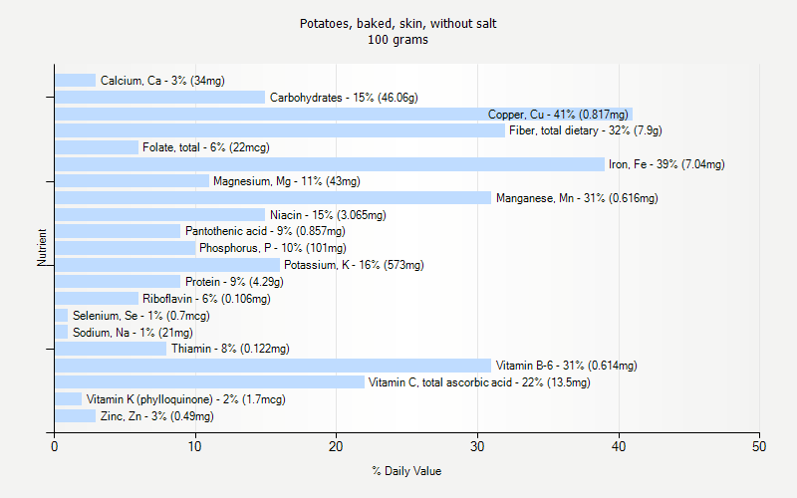Click the 'Nutrient' vertical axis title
797x498 pixels.
coord(42,247)
